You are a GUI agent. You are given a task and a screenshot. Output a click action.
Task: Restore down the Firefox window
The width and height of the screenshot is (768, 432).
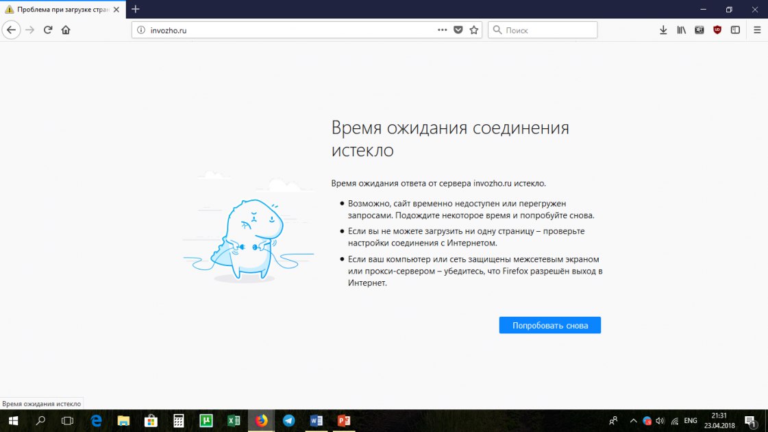click(730, 10)
